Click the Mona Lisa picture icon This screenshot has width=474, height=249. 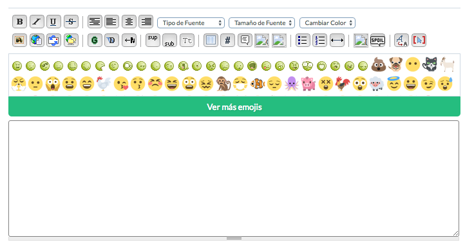(20, 40)
